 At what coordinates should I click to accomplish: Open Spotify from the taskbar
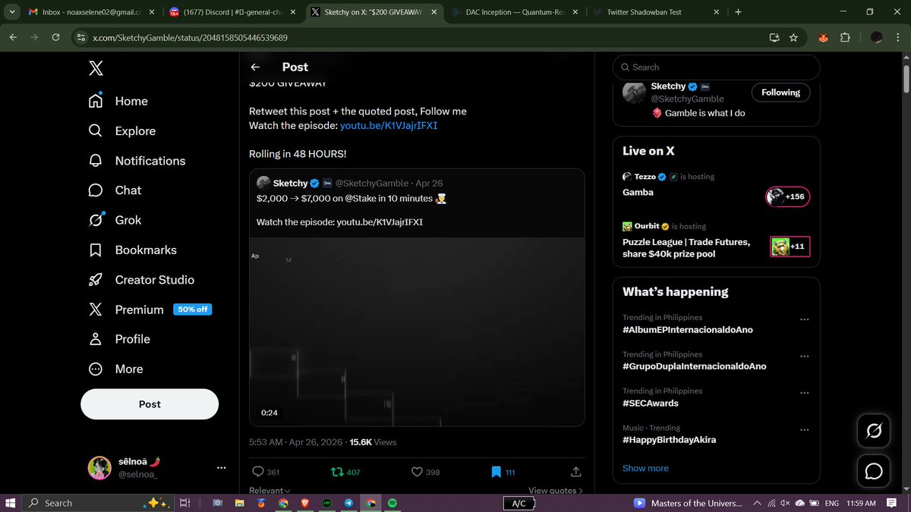pos(392,503)
